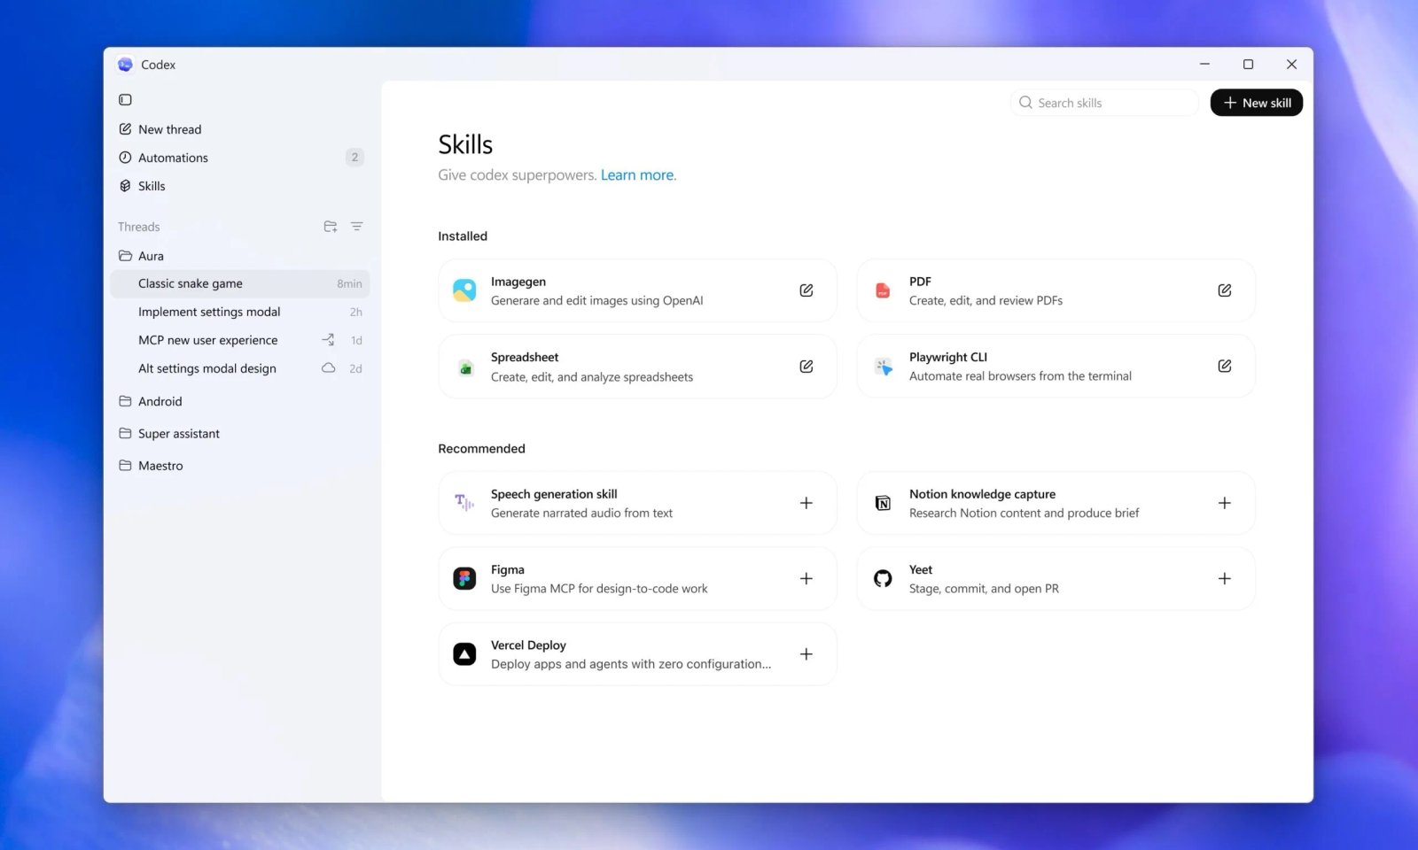
Task: Install the Vercel Deploy skill
Action: coord(806,654)
